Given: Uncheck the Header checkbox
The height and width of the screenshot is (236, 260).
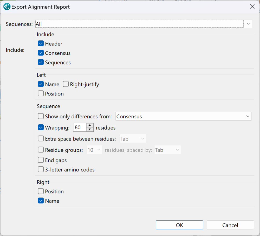Looking at the screenshot, I should [x=41, y=43].
